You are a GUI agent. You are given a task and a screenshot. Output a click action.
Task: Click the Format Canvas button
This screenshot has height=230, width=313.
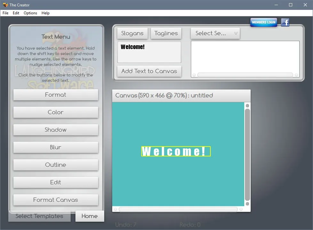tap(56, 200)
